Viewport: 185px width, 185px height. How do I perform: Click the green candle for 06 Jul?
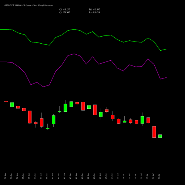[142, 120]
